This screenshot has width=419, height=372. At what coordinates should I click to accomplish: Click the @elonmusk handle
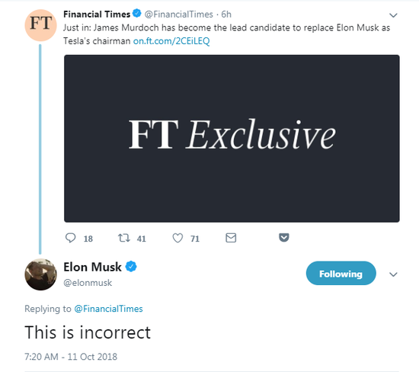tap(88, 283)
